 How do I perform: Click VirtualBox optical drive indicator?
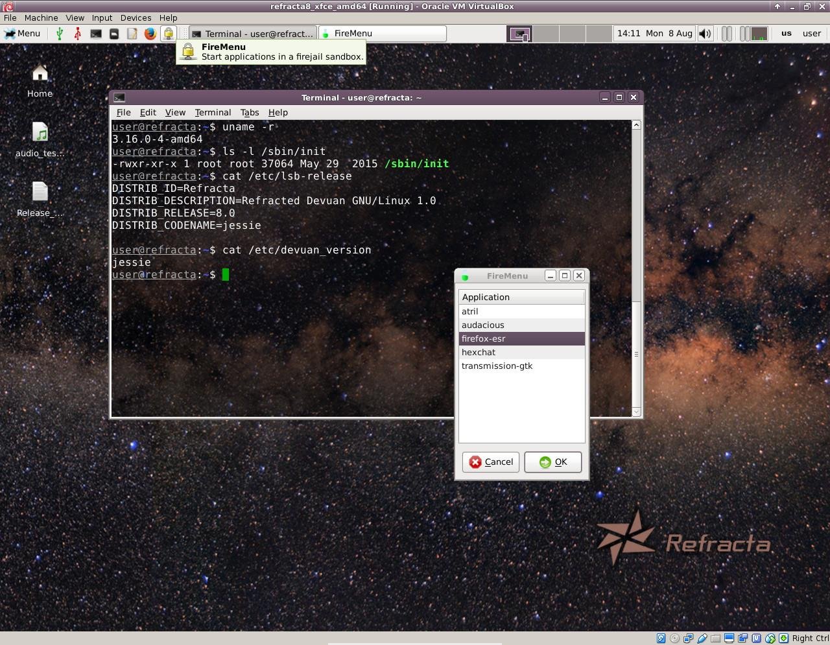click(x=674, y=639)
